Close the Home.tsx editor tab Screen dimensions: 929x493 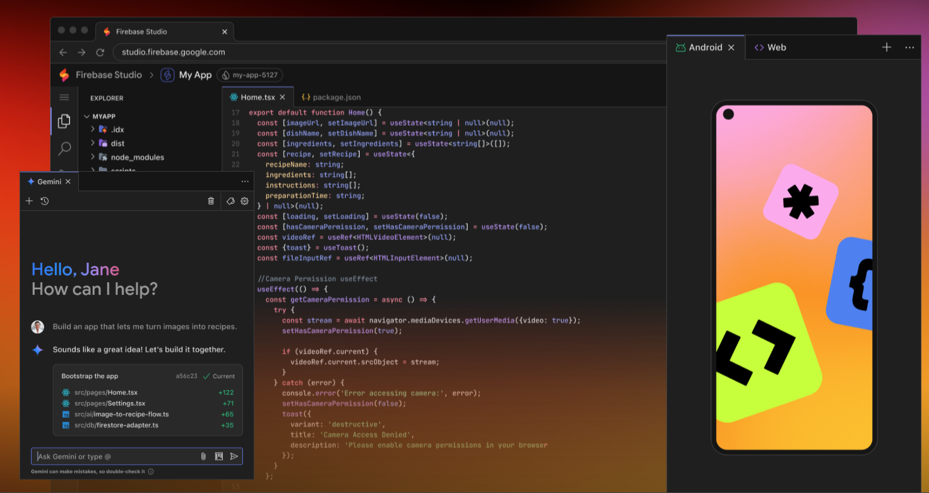pos(283,97)
